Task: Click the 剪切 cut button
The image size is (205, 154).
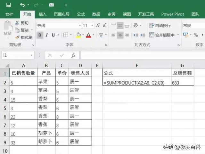Action: 22,23
